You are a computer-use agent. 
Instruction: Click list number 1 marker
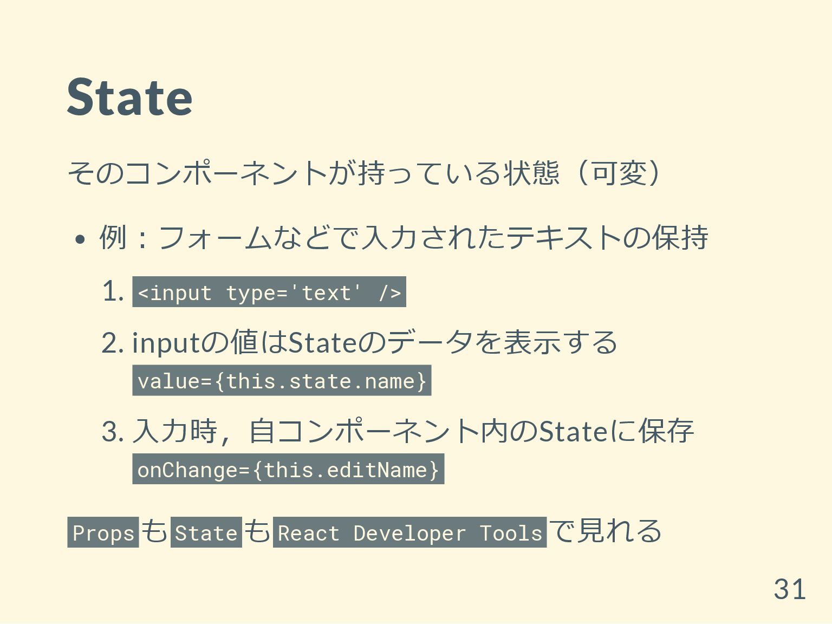112,292
